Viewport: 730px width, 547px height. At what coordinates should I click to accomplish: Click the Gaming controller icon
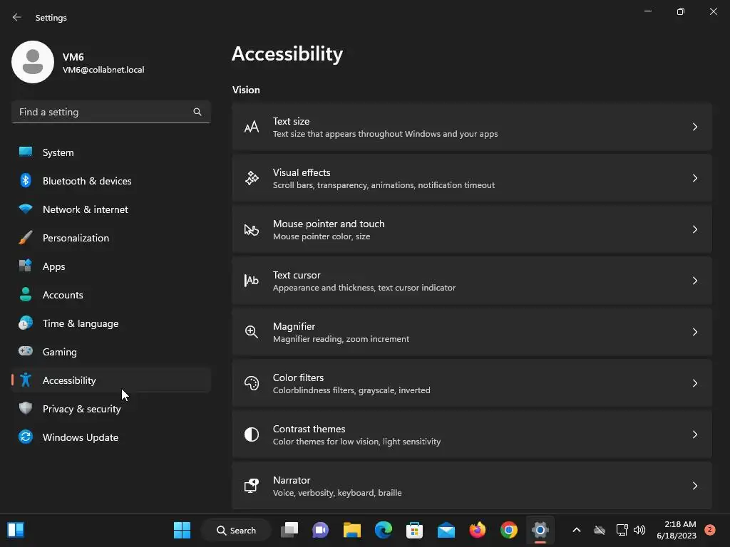[x=26, y=351]
